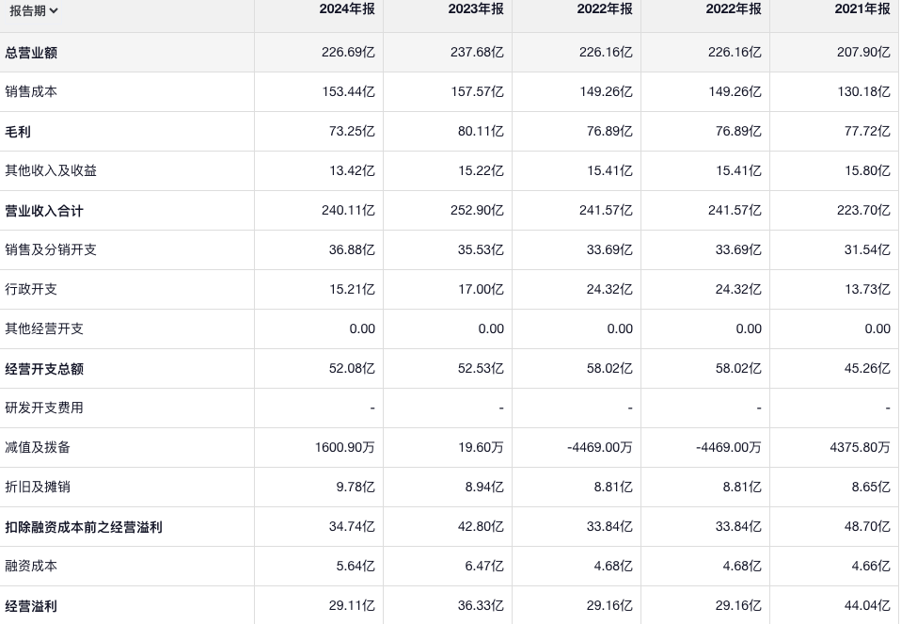This screenshot has width=901, height=624.
Task: Select the 销售及分销开支 row label
Action: coord(51,250)
